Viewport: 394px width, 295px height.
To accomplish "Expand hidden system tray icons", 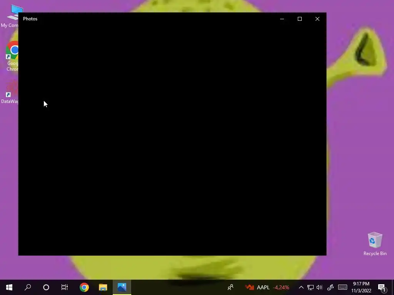I will tap(301, 287).
